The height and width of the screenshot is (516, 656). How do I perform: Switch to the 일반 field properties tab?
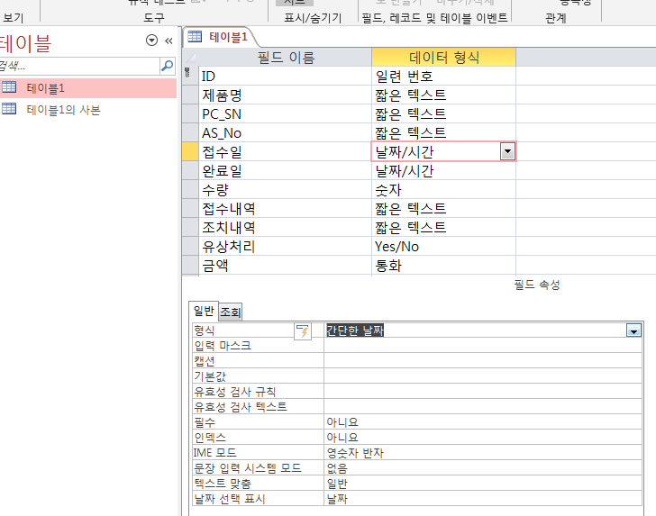204,311
